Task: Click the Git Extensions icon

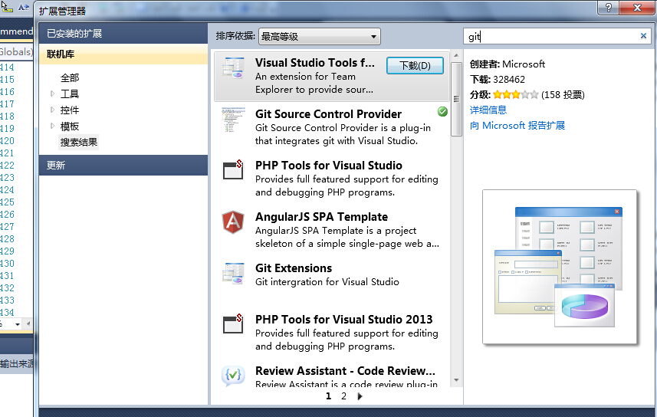Action: click(233, 274)
